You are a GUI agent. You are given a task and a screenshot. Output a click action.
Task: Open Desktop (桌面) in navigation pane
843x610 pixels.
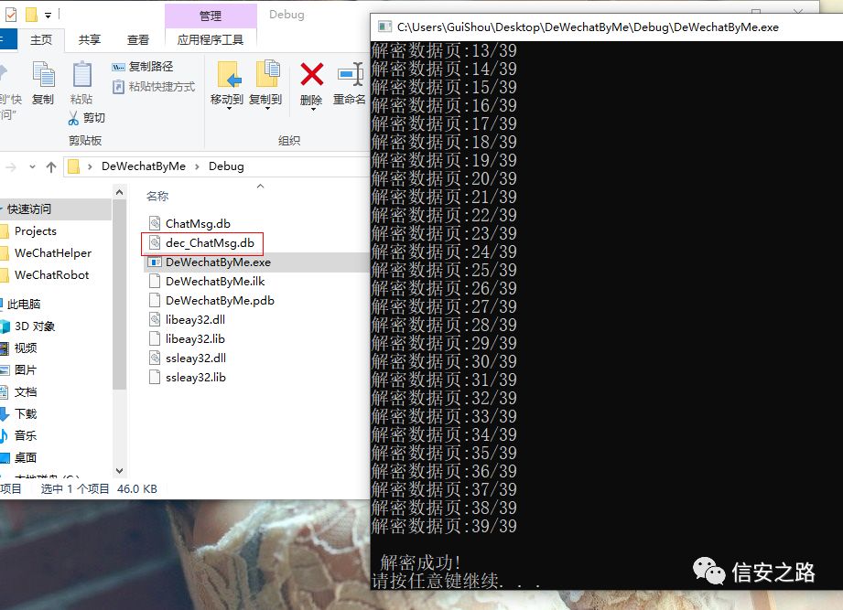coord(26,457)
